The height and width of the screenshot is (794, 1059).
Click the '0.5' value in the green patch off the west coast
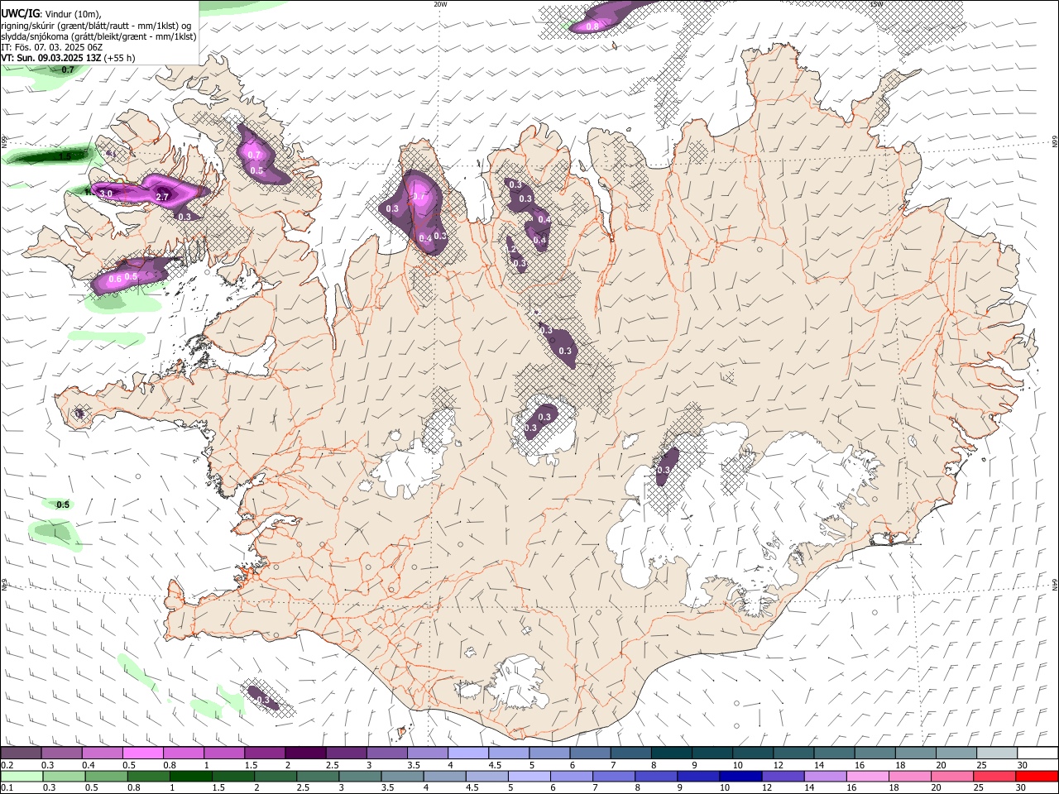coord(63,505)
